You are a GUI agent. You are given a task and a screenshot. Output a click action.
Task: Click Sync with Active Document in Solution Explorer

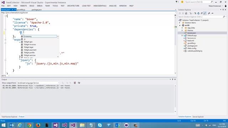pos(195,13)
